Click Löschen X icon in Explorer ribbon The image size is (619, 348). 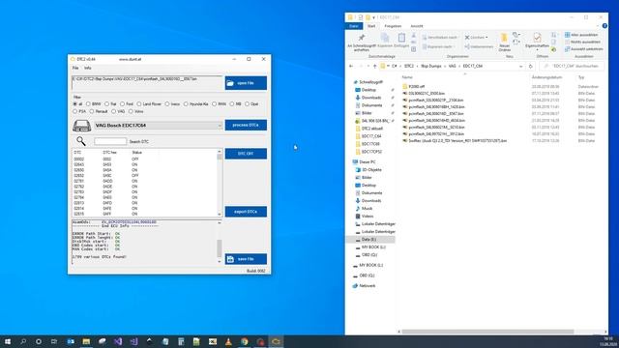coord(467,37)
